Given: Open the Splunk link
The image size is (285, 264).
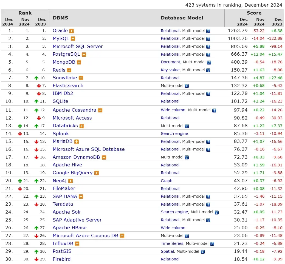Looking at the screenshot, I should (61, 134).
